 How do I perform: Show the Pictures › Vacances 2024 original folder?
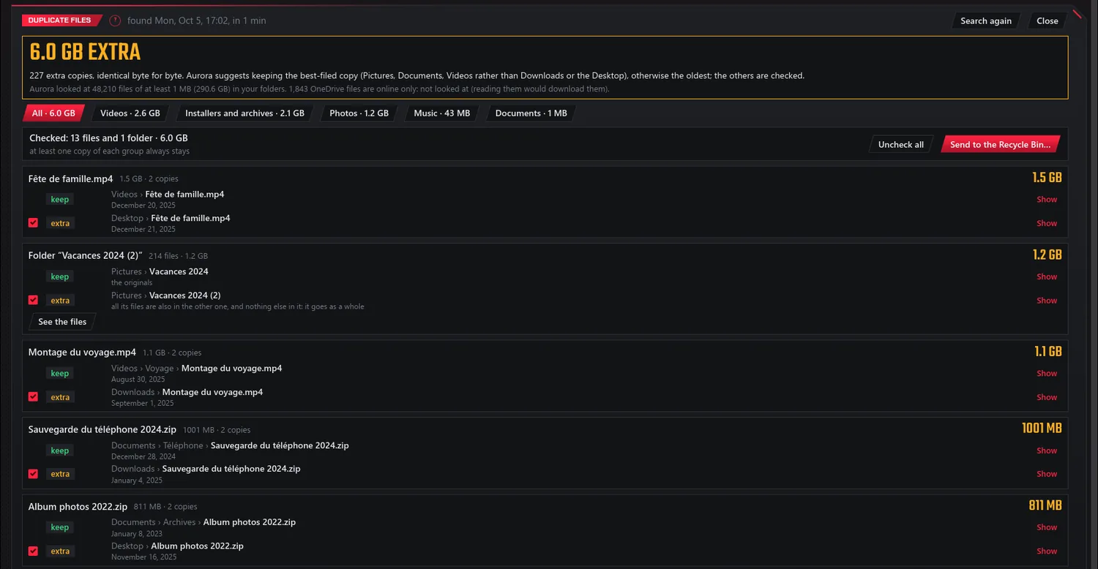(x=1047, y=276)
